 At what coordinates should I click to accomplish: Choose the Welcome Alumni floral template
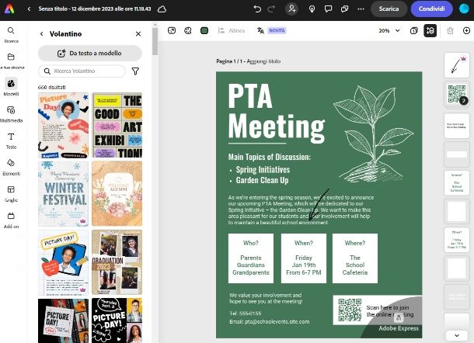coord(117,193)
